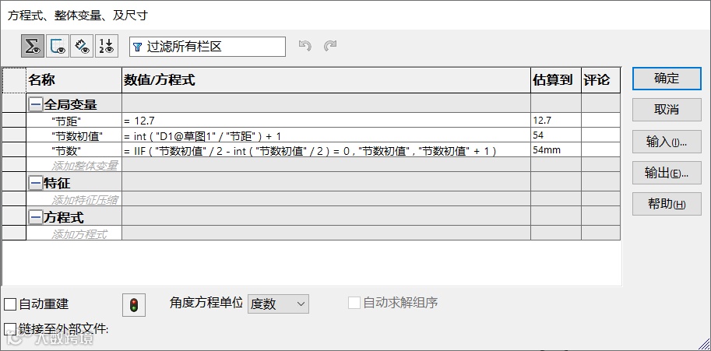Click the 取消 button
This screenshot has width=711, height=351.
point(667,110)
